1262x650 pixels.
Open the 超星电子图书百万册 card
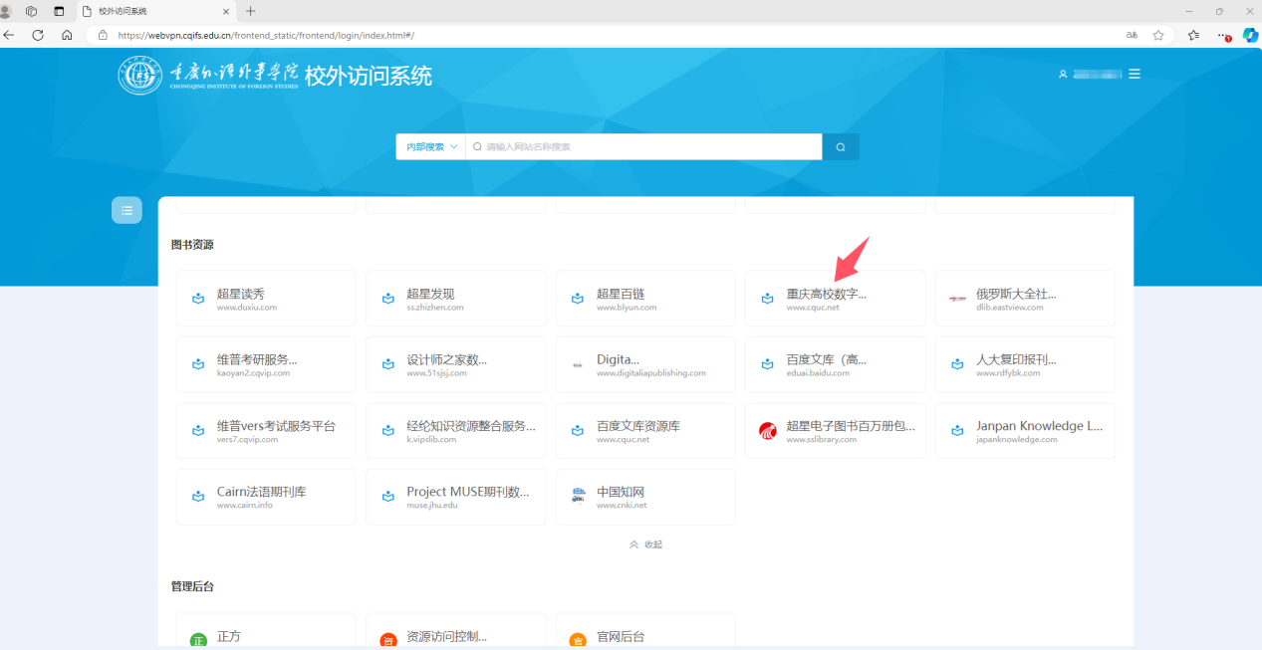tap(835, 431)
